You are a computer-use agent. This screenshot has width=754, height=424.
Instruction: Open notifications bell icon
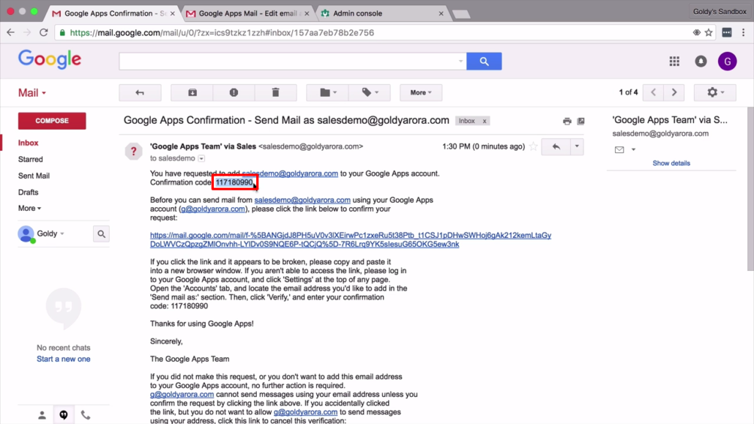[x=701, y=61]
